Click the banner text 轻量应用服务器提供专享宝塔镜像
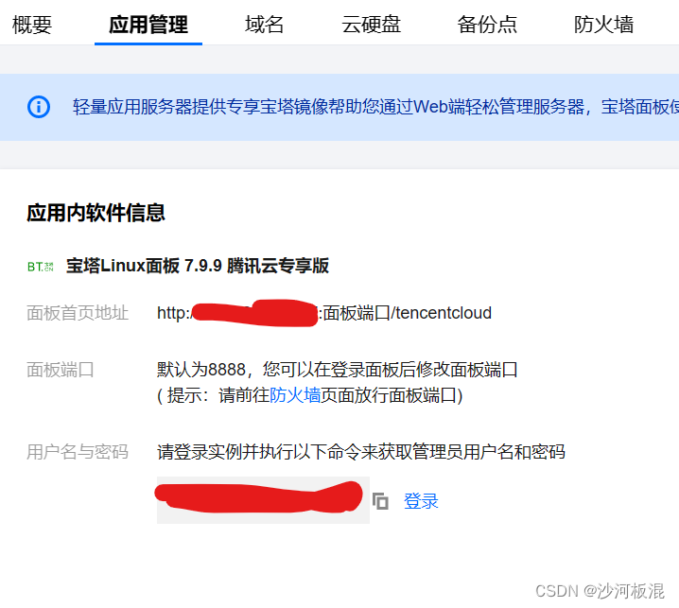The height and width of the screenshot is (608, 679). pyautogui.click(x=375, y=107)
